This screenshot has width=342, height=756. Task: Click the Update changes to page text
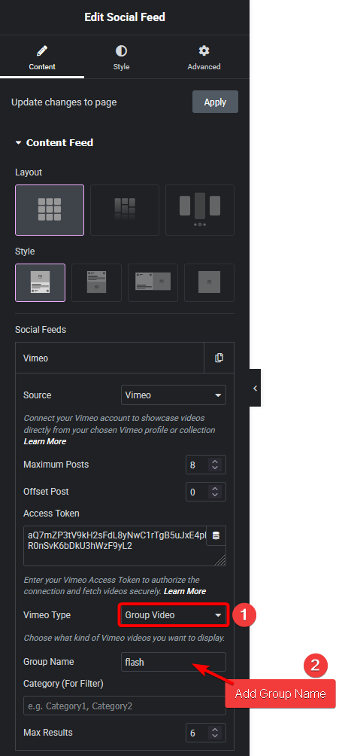[x=64, y=102]
